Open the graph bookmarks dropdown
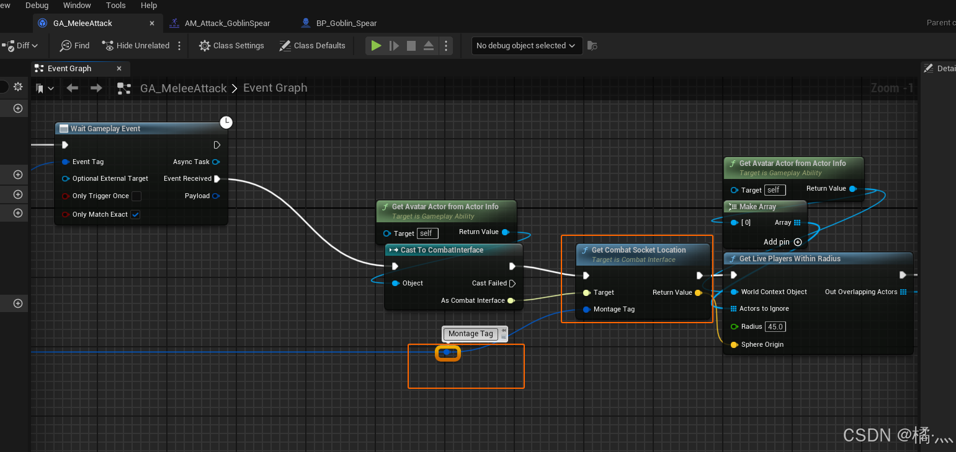 coord(45,89)
